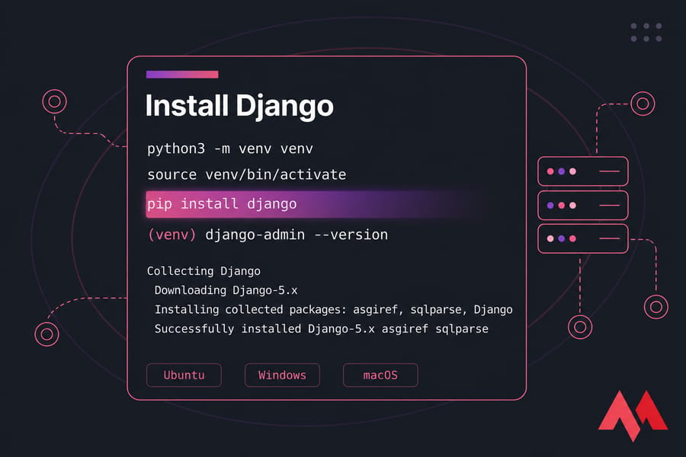Click the "Collecting Django" output line
The image size is (686, 457).
(x=204, y=271)
